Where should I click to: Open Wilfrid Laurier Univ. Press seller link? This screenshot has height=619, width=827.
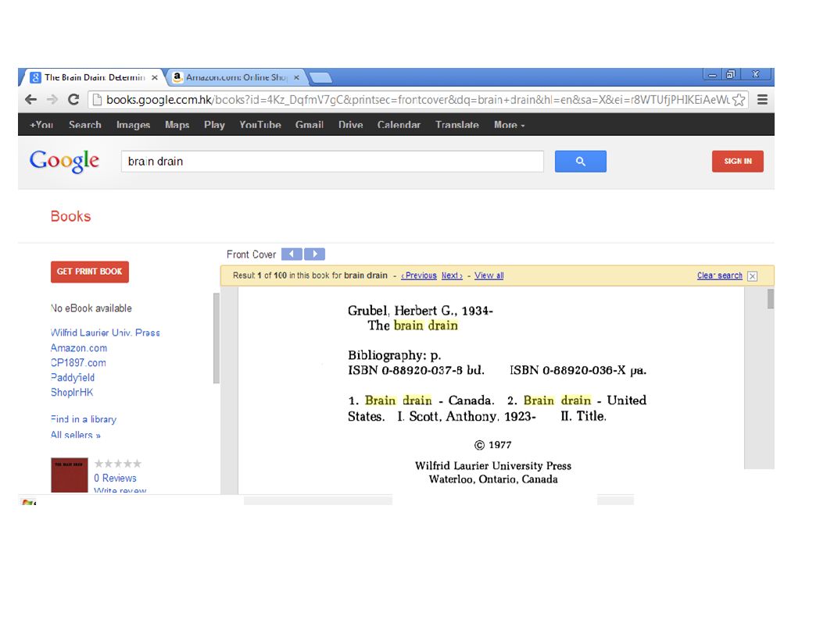pos(105,333)
